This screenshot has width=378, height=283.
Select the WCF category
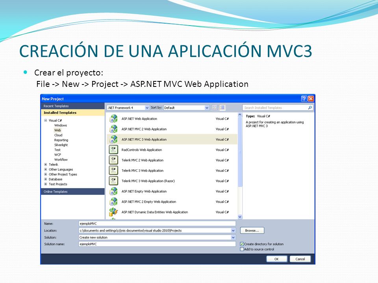coord(57,155)
